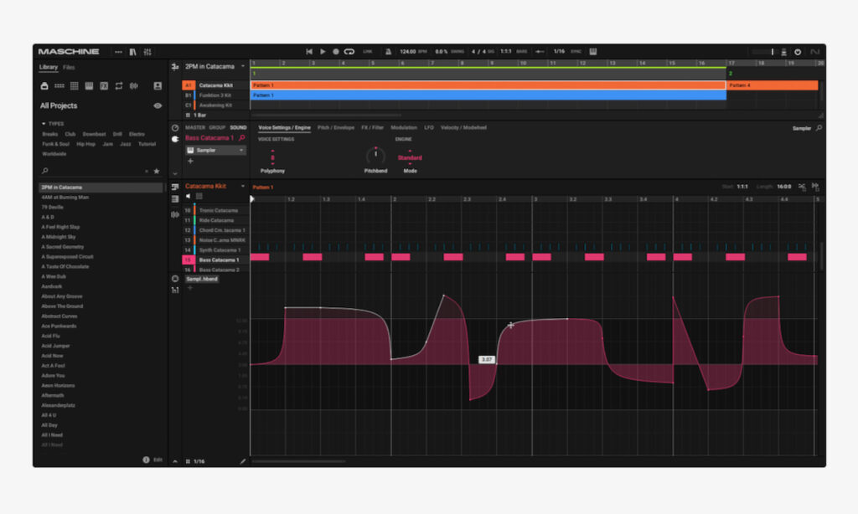Toggle the loop button in transport
Image resolution: width=858 pixels, height=514 pixels.
point(349,52)
